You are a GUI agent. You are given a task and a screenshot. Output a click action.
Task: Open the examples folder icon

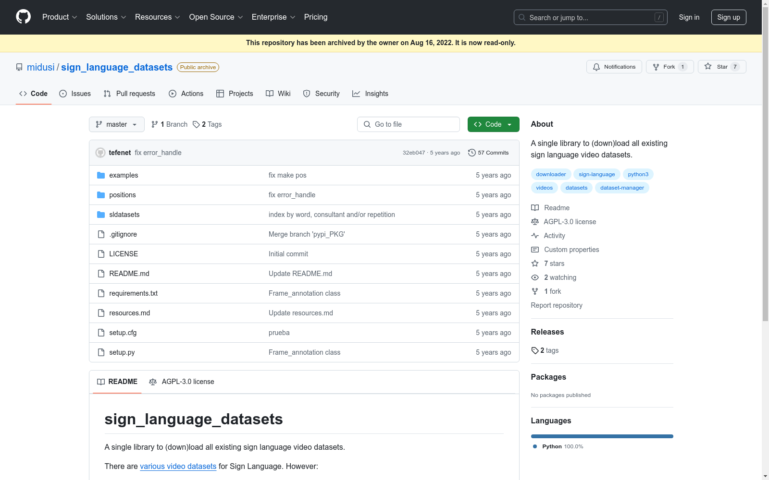click(x=101, y=175)
